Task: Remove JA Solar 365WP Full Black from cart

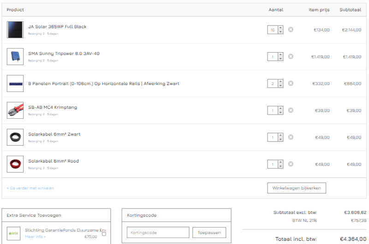Action: tap(291, 30)
